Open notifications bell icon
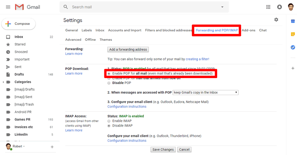297x155 pixels. (x=279, y=7)
